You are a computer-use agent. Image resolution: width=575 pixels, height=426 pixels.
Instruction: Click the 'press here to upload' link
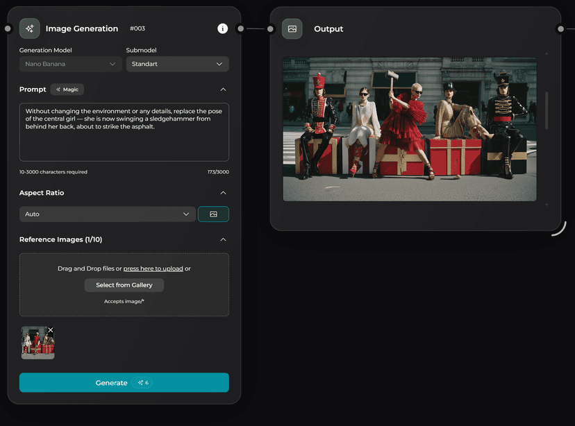(153, 269)
